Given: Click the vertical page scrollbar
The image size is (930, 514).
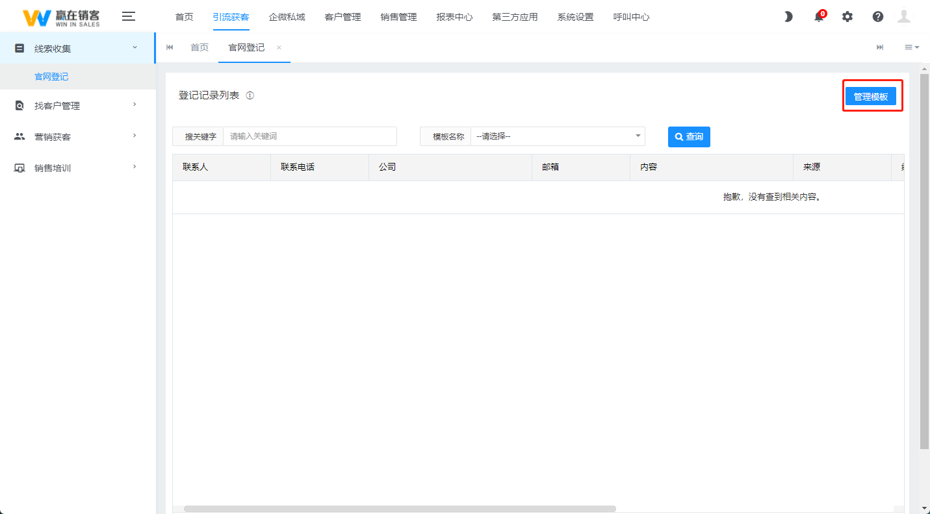Looking at the screenshot, I should point(925,261).
